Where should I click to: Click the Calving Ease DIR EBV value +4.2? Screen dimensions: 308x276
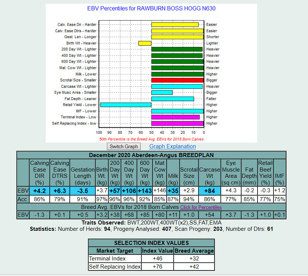pos(39,190)
